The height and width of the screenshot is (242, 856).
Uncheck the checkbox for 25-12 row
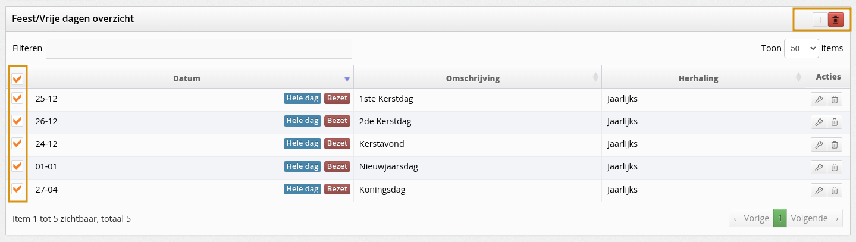(17, 98)
